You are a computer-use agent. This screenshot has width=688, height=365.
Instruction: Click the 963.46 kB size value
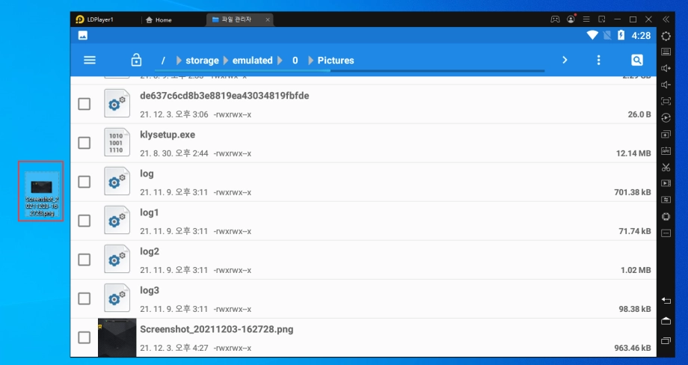tap(632, 348)
